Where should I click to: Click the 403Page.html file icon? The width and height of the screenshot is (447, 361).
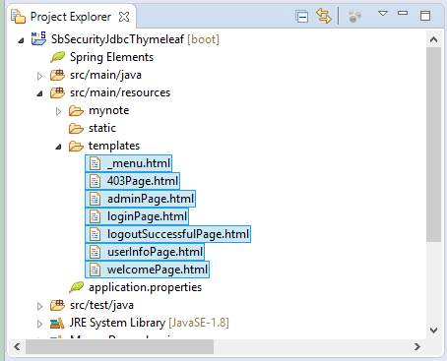coord(96,181)
